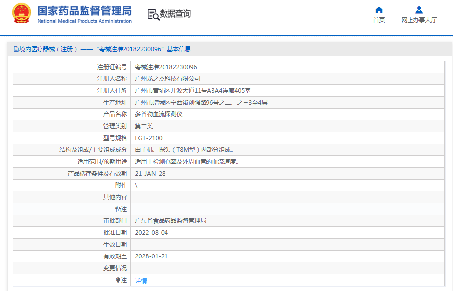Open the 详情 link in 注 row
Viewport: 453px width, 291px height.
click(141, 281)
